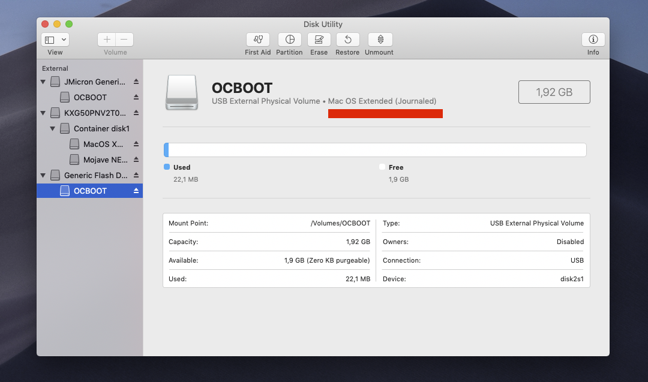Eject the highlighted OCBOOT volume

tap(136, 191)
